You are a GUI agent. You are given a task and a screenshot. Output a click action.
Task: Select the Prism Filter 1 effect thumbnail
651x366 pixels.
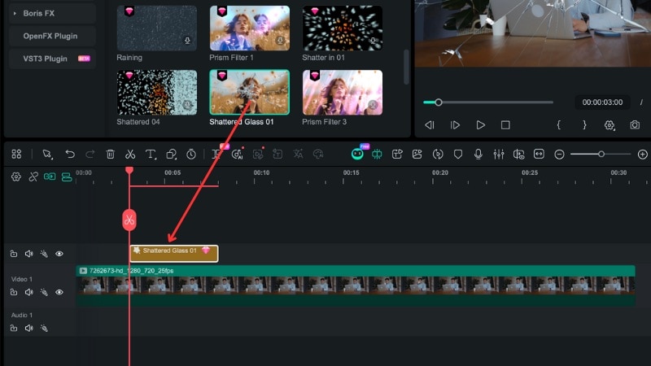(x=250, y=28)
